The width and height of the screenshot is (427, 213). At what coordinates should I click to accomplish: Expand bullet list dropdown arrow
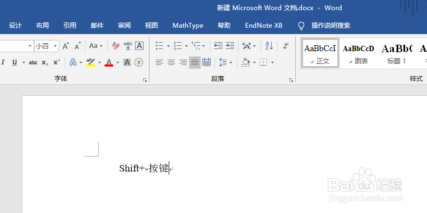tap(168, 46)
